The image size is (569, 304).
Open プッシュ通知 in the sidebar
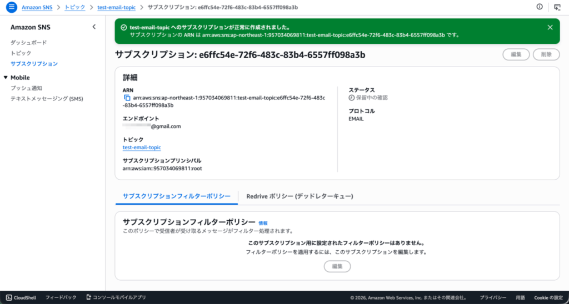pyautogui.click(x=27, y=88)
